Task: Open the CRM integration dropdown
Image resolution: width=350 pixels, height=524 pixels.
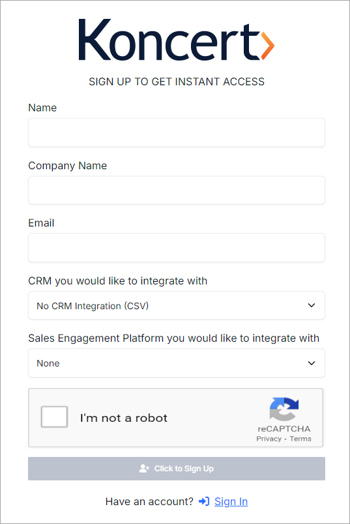Action: tap(177, 305)
